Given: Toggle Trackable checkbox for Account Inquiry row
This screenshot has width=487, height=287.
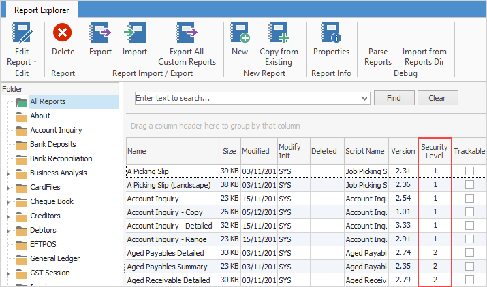Looking at the screenshot, I should [x=469, y=199].
